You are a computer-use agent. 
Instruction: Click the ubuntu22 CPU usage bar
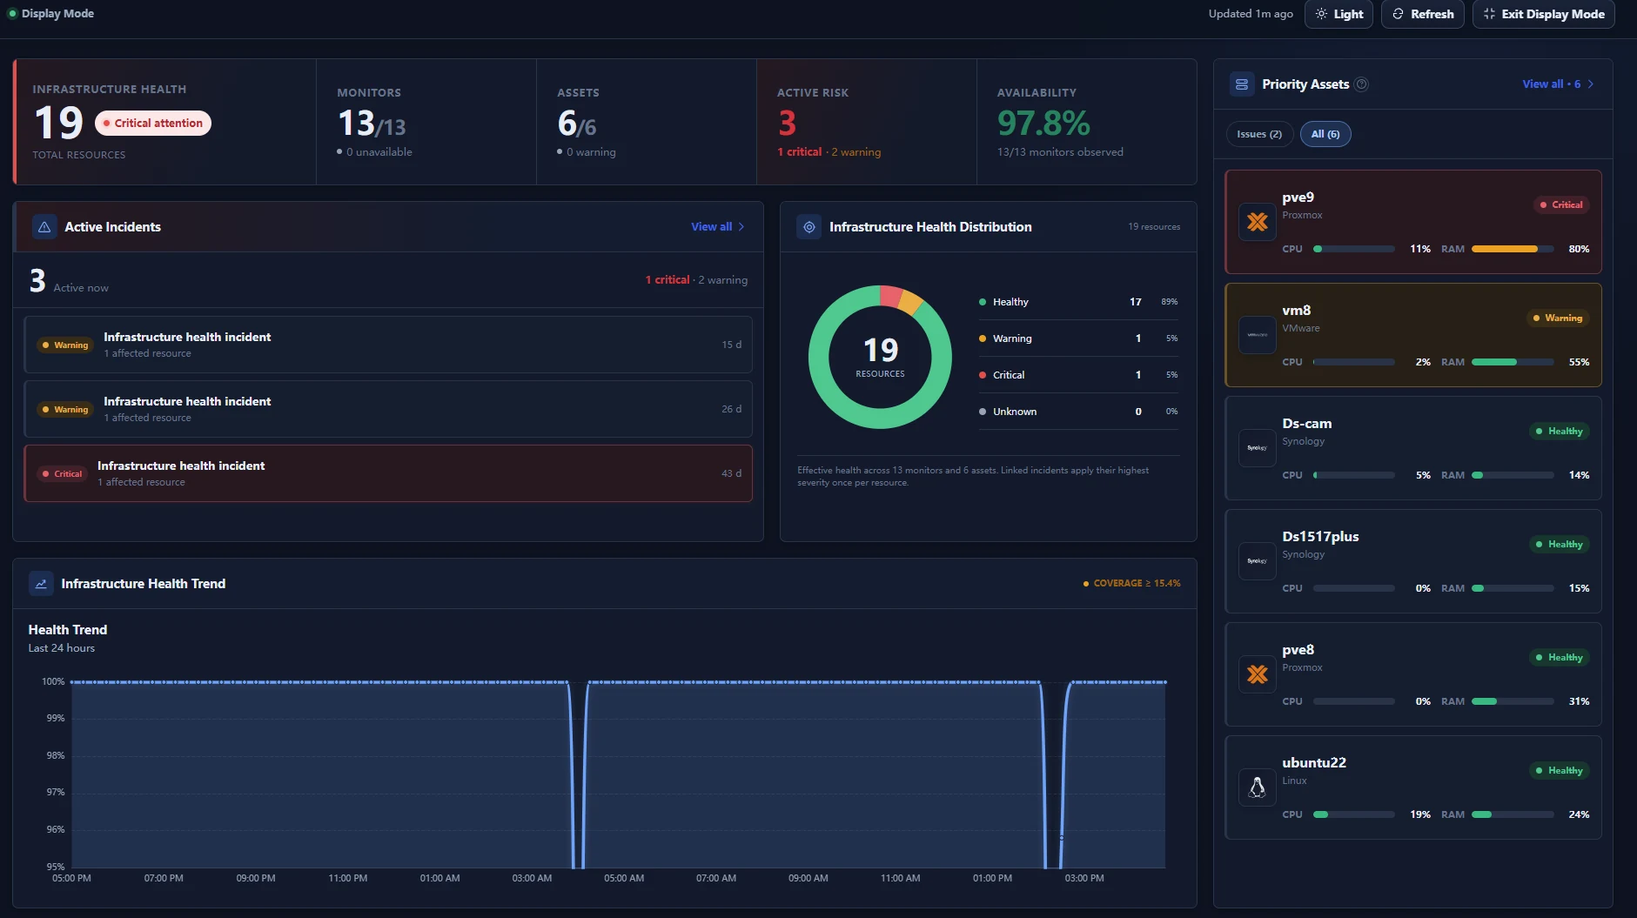[1354, 814]
